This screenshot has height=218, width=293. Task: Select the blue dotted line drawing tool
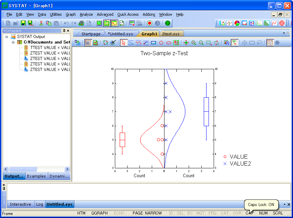(131, 43)
